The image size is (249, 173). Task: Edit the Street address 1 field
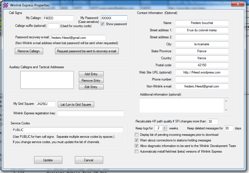(x=202, y=30)
